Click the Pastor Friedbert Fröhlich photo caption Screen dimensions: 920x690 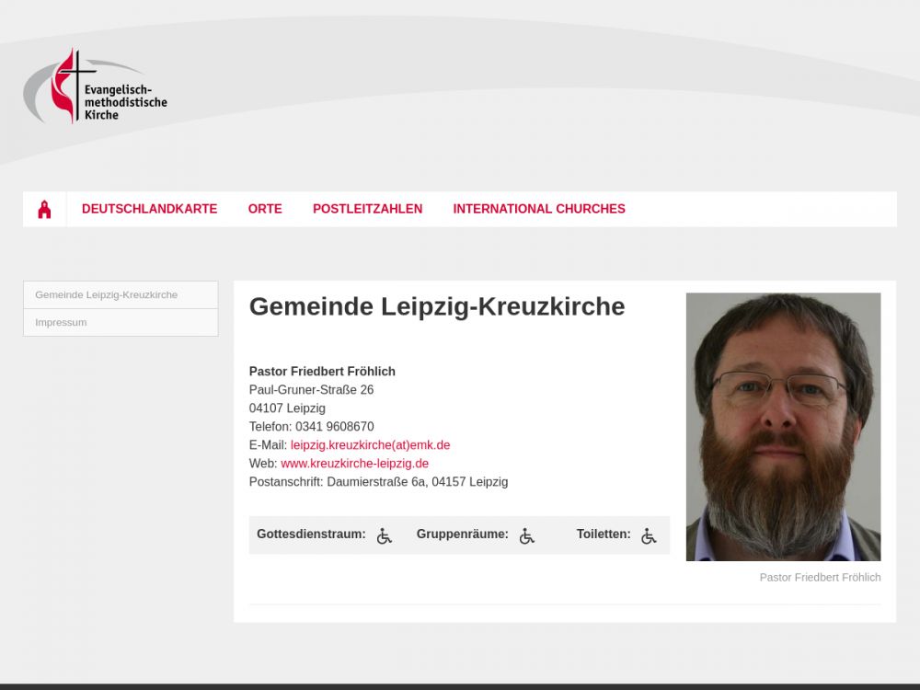point(820,578)
